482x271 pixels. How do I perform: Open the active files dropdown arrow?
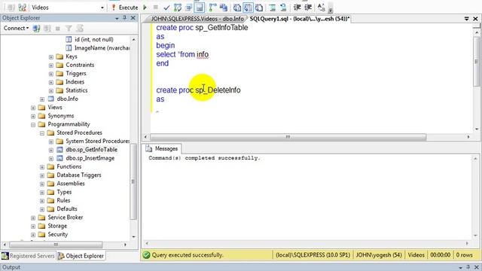[x=467, y=19]
